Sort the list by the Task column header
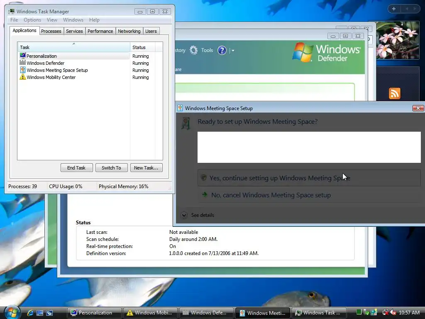This screenshot has width=425, height=319. pyautogui.click(x=74, y=47)
